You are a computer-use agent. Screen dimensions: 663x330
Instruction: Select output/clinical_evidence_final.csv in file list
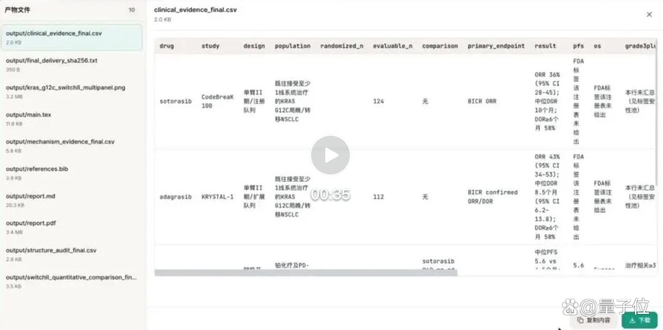[72, 37]
